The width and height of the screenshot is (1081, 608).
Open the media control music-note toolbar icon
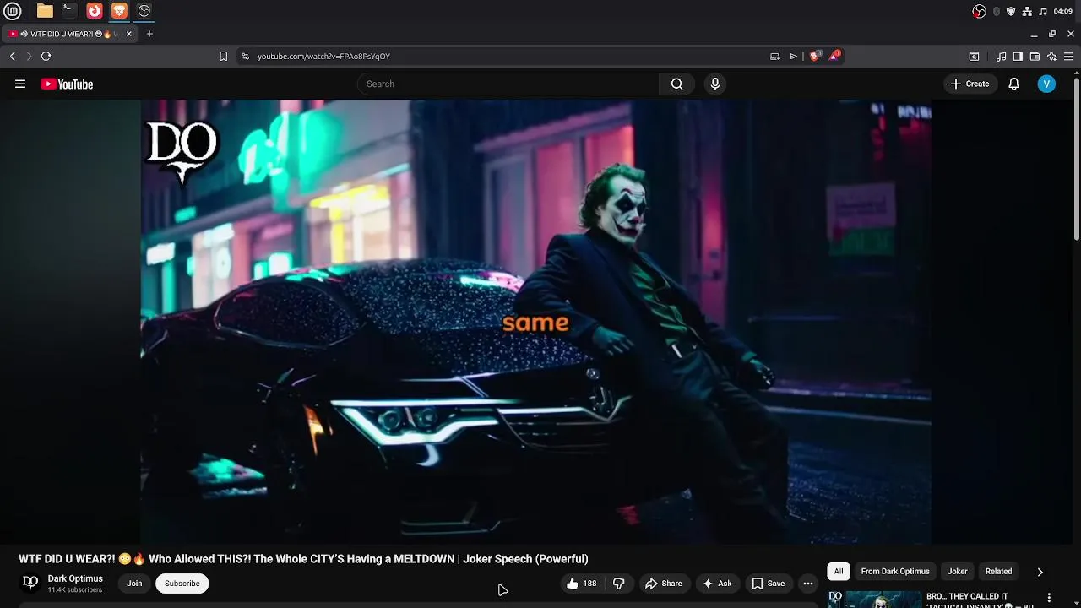click(x=1001, y=56)
